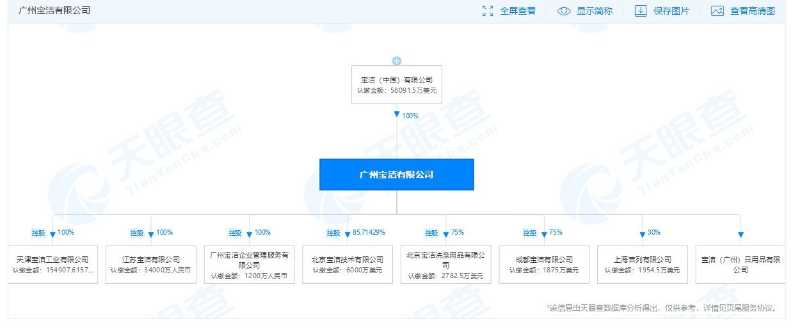Open 全屏查看 fullscreen view
This screenshot has height=328, width=793.
[x=517, y=11]
